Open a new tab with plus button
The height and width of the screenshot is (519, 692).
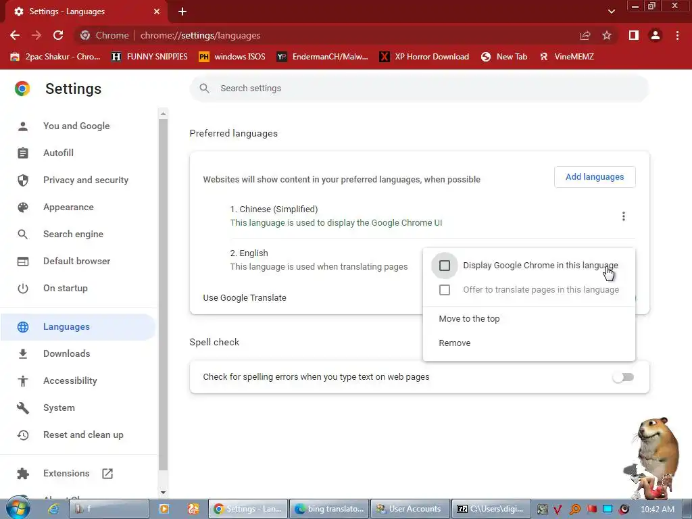[182, 11]
